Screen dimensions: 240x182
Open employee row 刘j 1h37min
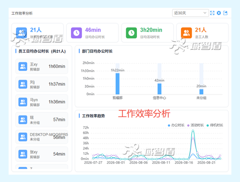41,84
